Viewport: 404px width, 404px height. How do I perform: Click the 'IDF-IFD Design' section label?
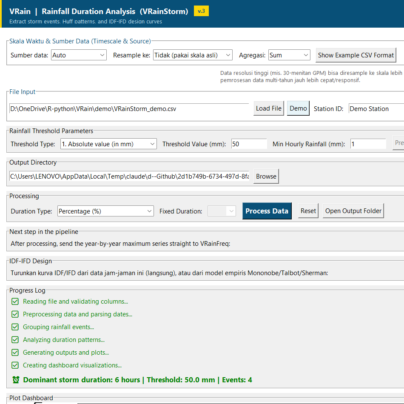point(31,261)
